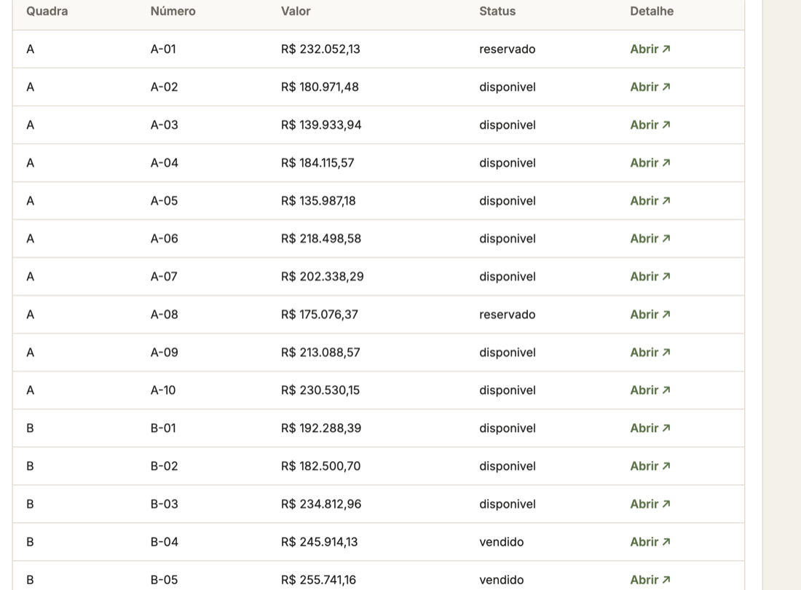Screen dimensions: 801x590
Task: Click the price R$ 230.530,15
Action: click(320, 390)
